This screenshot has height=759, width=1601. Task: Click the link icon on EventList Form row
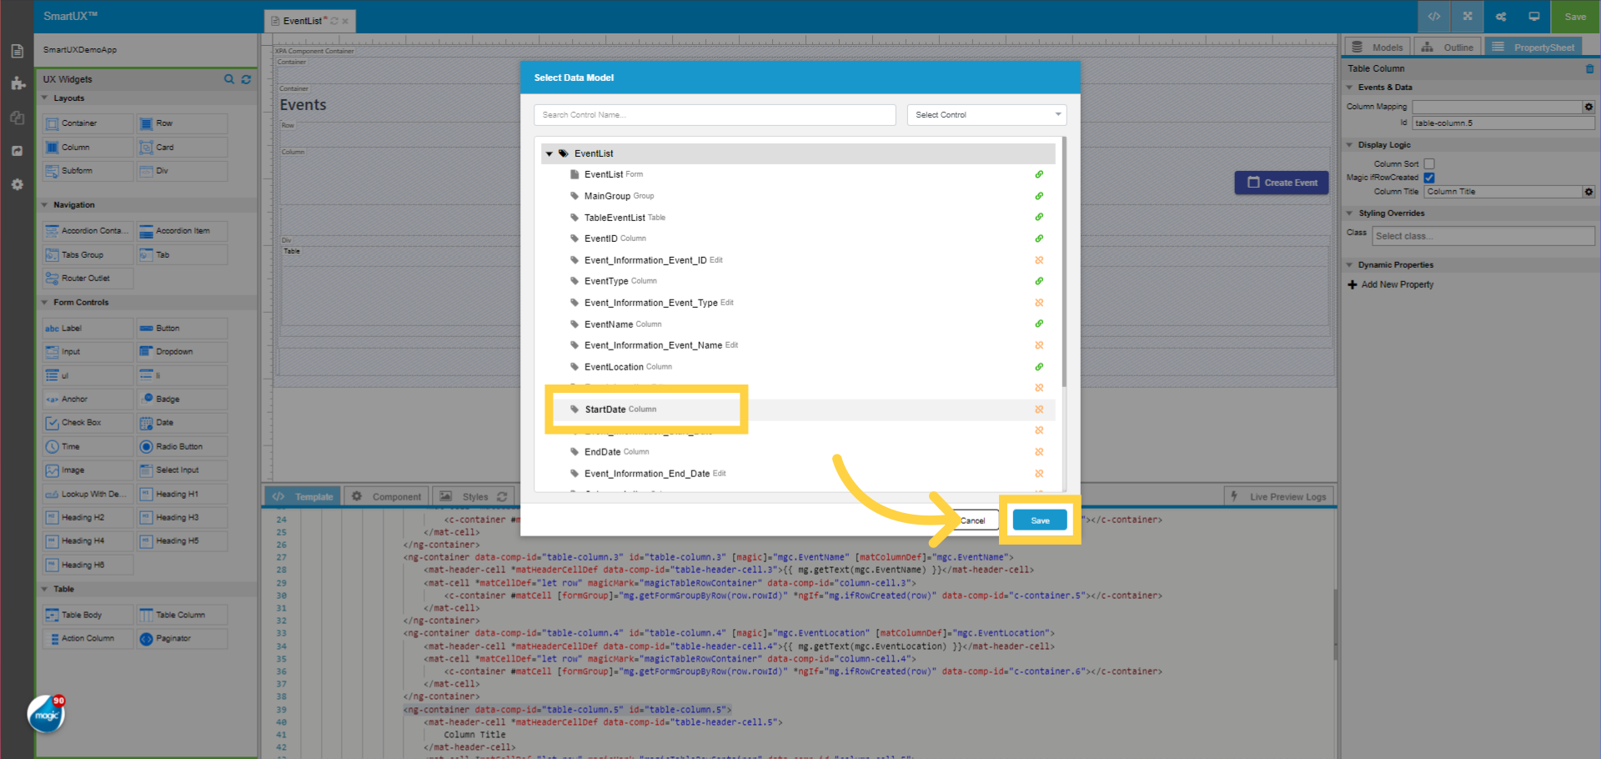(x=1039, y=174)
